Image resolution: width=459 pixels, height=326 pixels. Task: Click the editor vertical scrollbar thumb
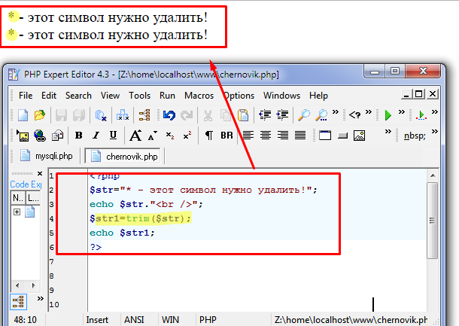tap(432, 221)
